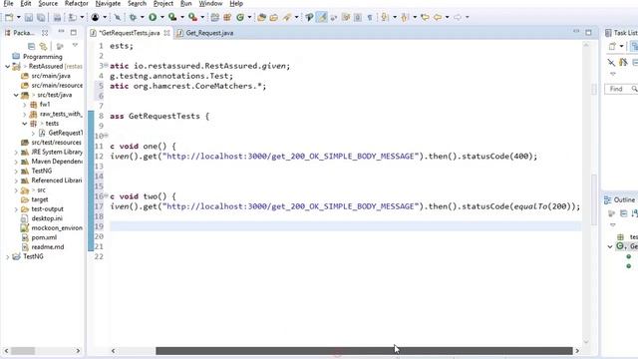This screenshot has width=638, height=359.
Task: Click the Open Type icon
Action: [x=261, y=17]
